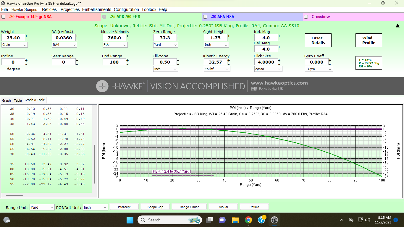Decrease Muzzle Velocity with minus stepper
Image resolution: width=404 pixels, height=227 pixels.
(x=127, y=40)
